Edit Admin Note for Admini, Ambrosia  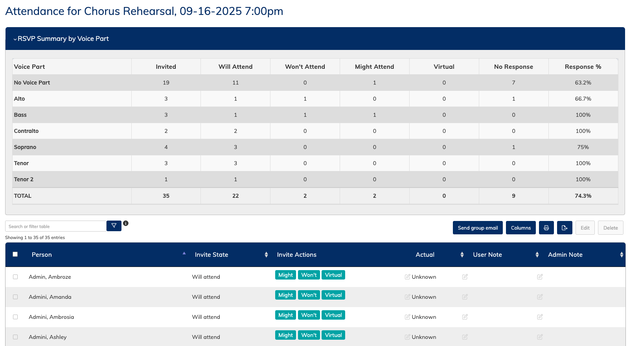[x=540, y=317]
